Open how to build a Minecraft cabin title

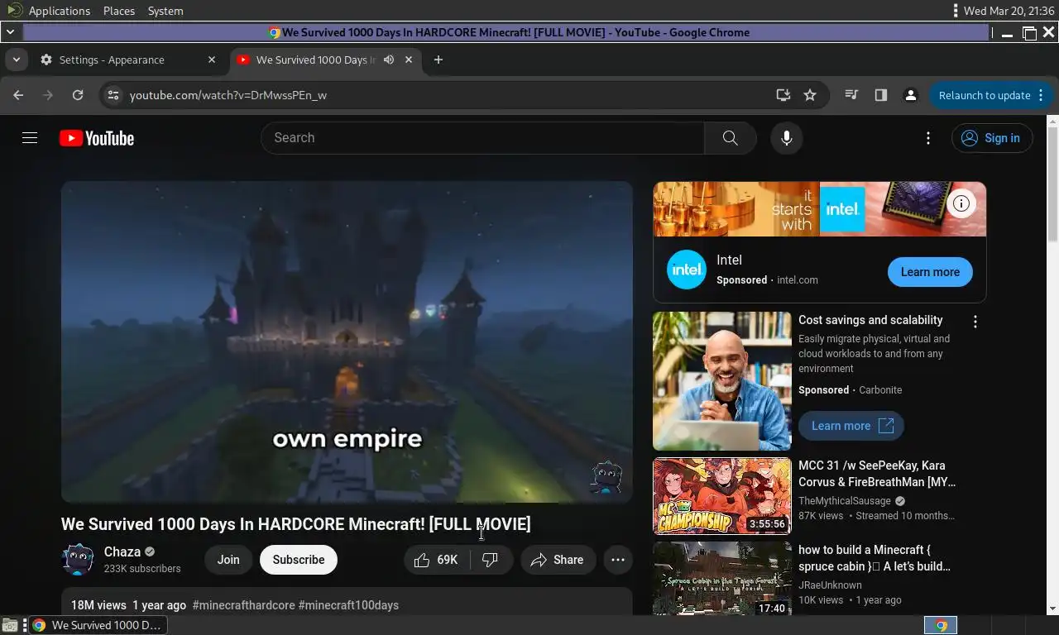(875, 558)
